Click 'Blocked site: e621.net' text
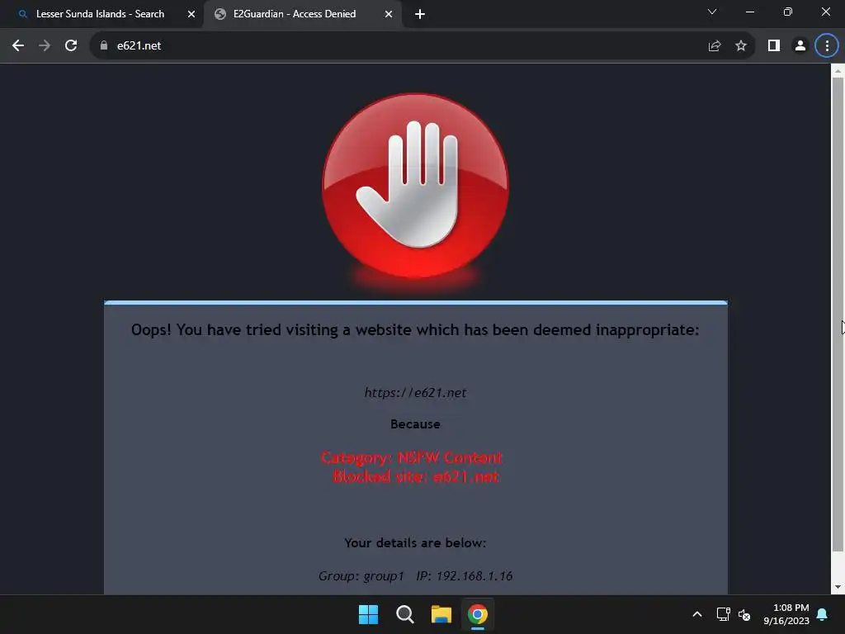Image resolution: width=845 pixels, height=634 pixels. click(416, 476)
